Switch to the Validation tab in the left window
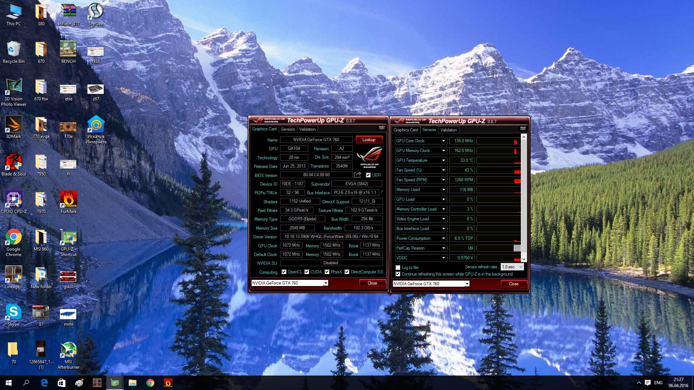The width and height of the screenshot is (694, 390). pyautogui.click(x=307, y=129)
